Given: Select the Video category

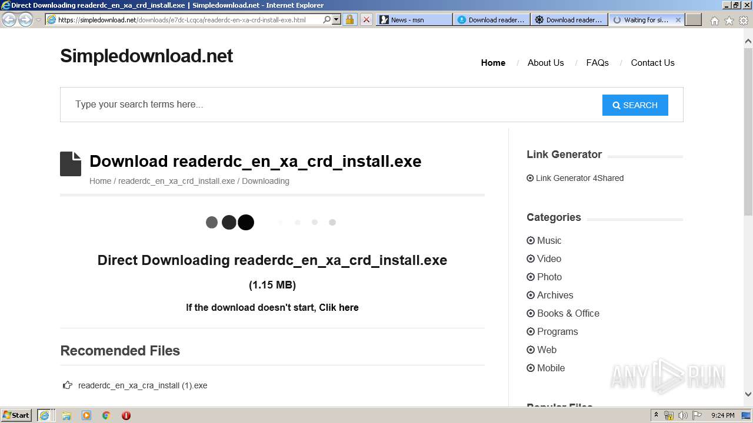Looking at the screenshot, I should [x=549, y=258].
